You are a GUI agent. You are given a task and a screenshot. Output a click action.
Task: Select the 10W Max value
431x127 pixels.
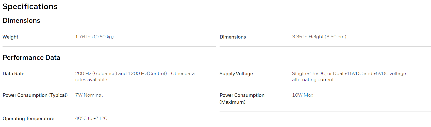[x=303, y=95]
